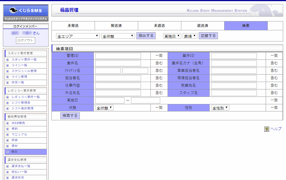Focus the 案件名 input field

click(x=118, y=63)
